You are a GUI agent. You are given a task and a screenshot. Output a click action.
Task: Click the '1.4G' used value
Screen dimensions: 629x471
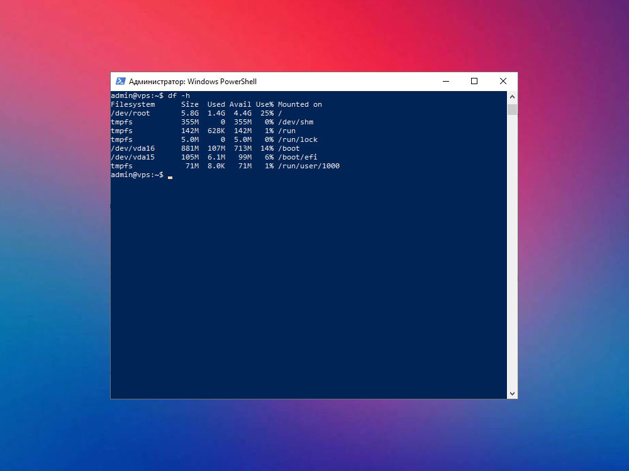pos(216,113)
